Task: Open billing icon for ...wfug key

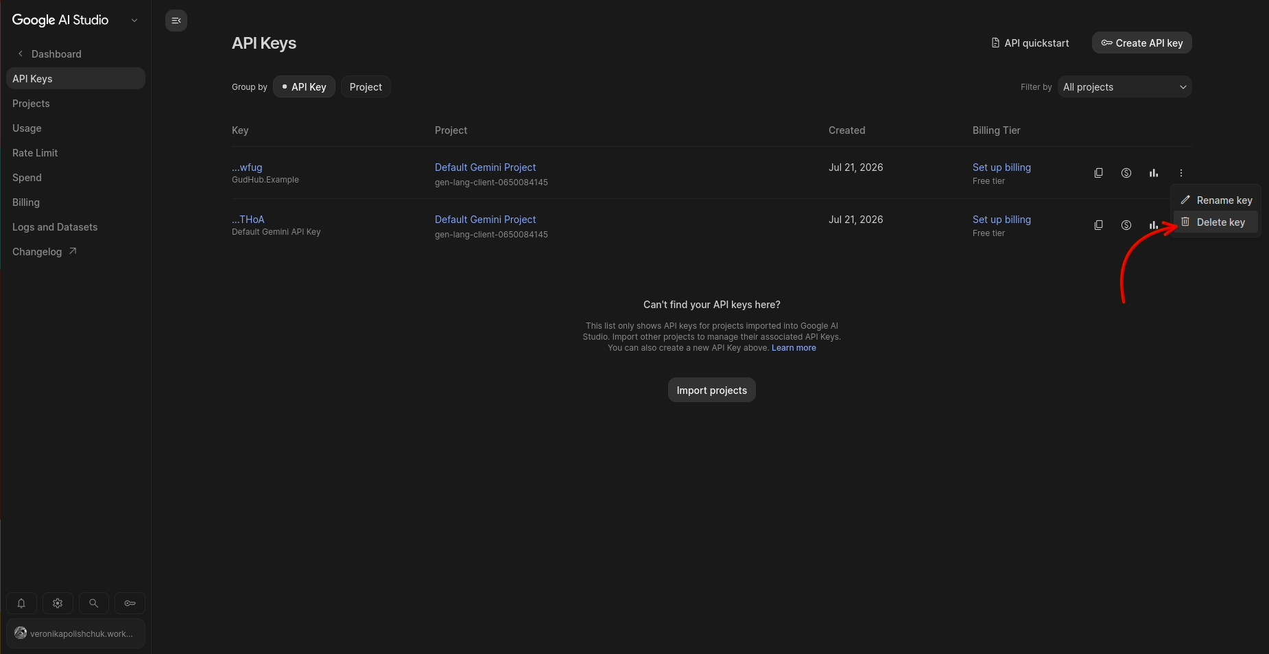Action: point(1126,173)
